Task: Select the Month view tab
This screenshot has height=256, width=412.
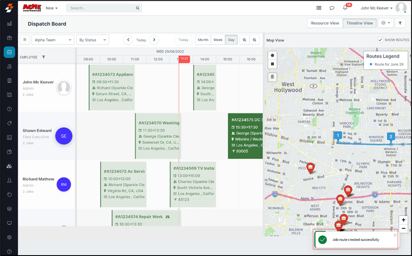Action: coord(203,40)
